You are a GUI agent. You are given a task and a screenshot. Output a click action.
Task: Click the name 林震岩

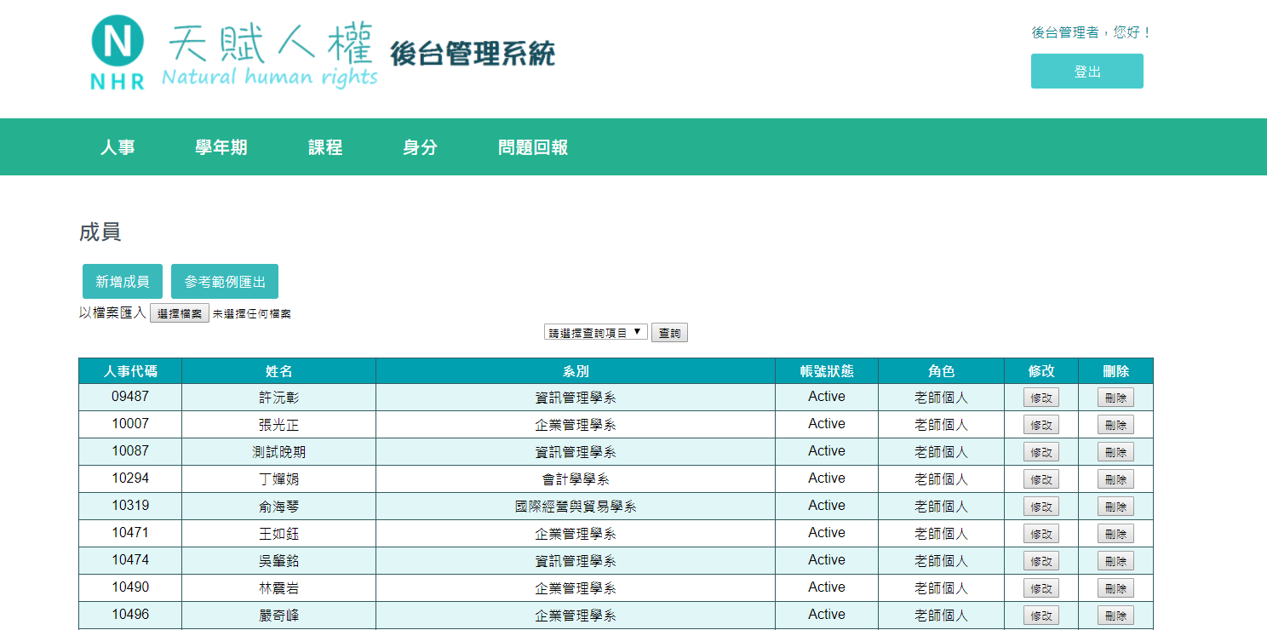coord(278,588)
